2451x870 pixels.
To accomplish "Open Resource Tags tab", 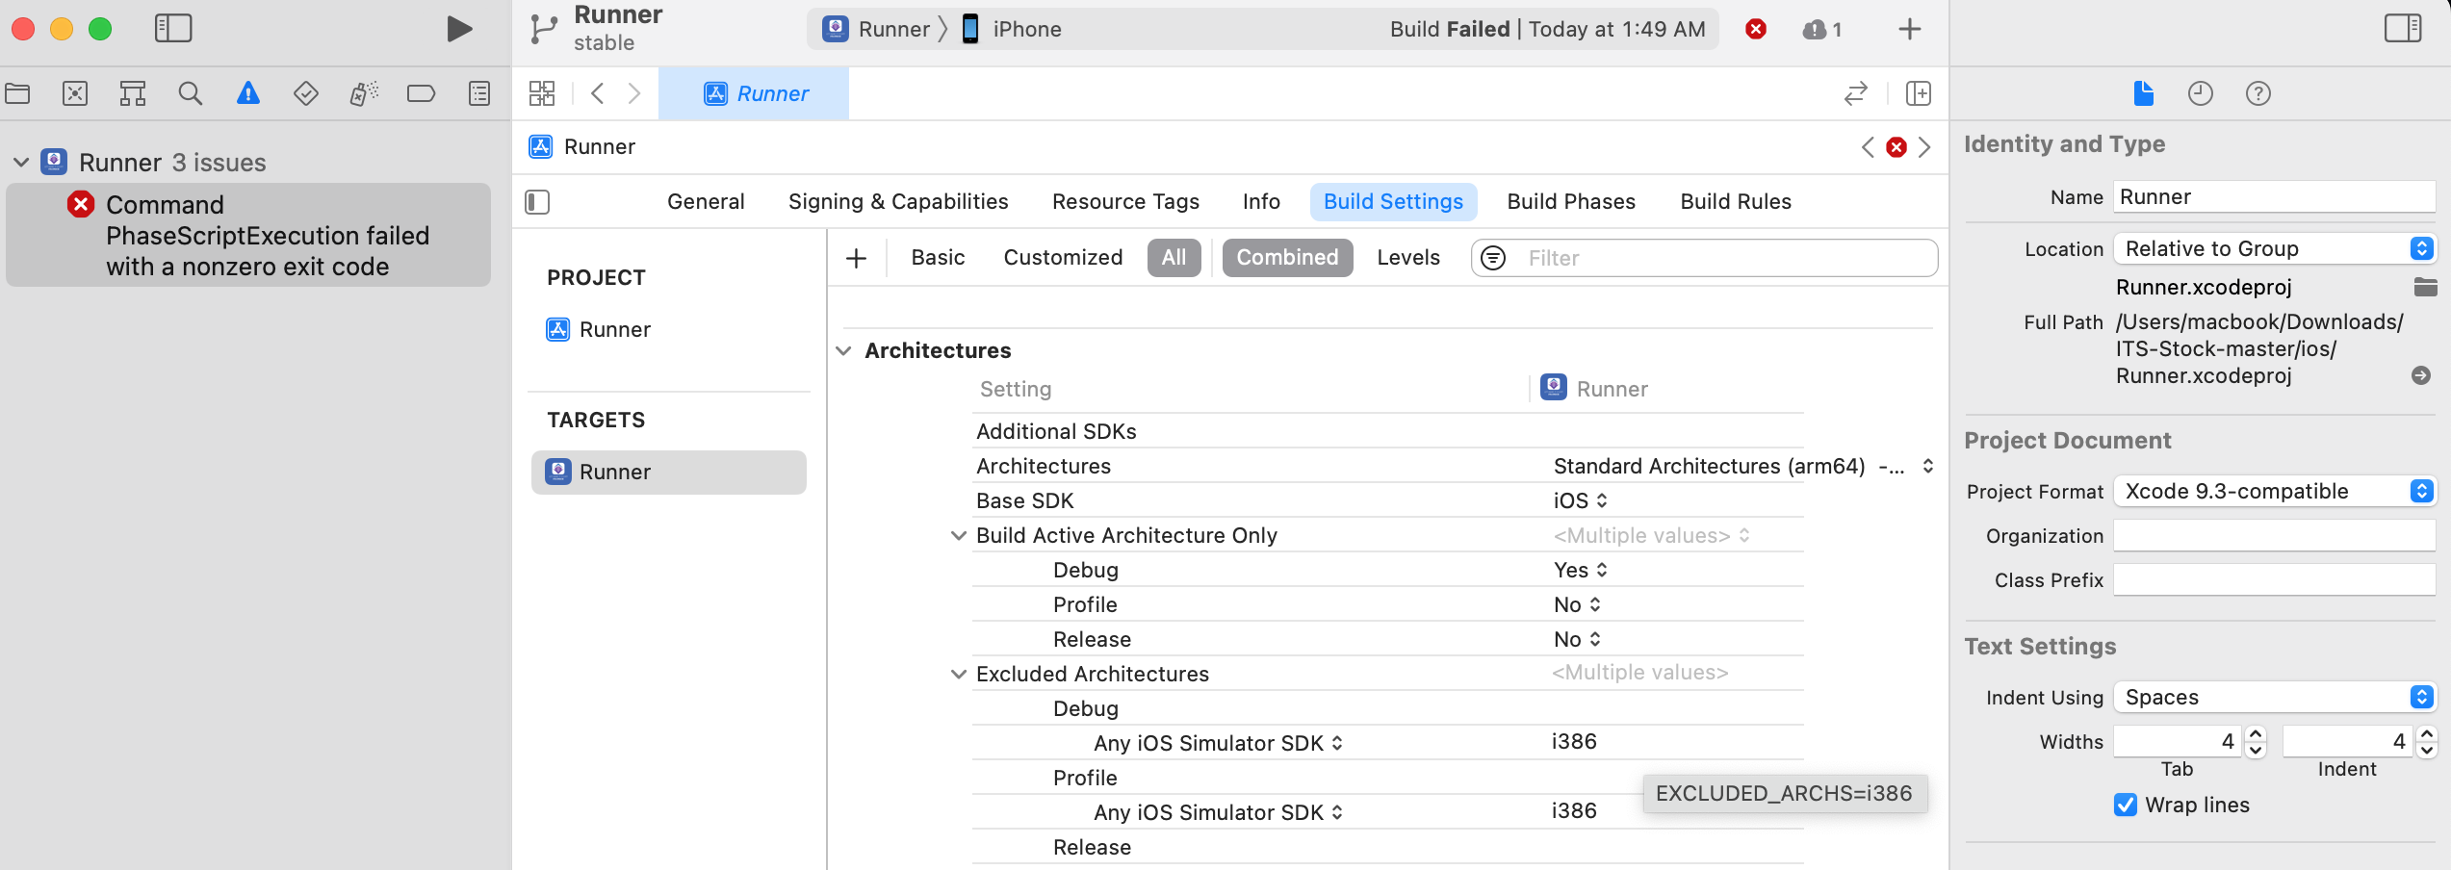I will coord(1125,202).
